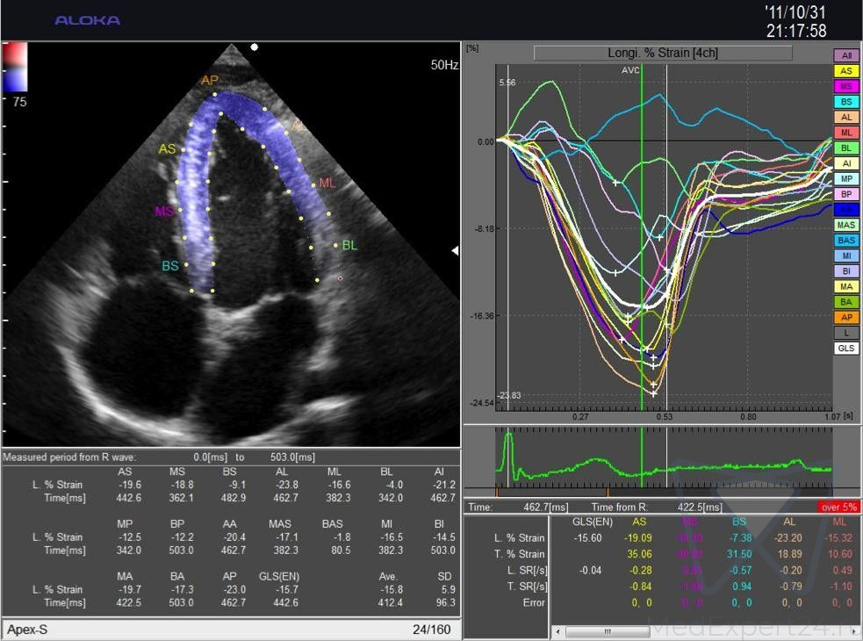Open the Longi. % Strain [4ch] graph selector
This screenshot has height=641, width=863.
662,54
